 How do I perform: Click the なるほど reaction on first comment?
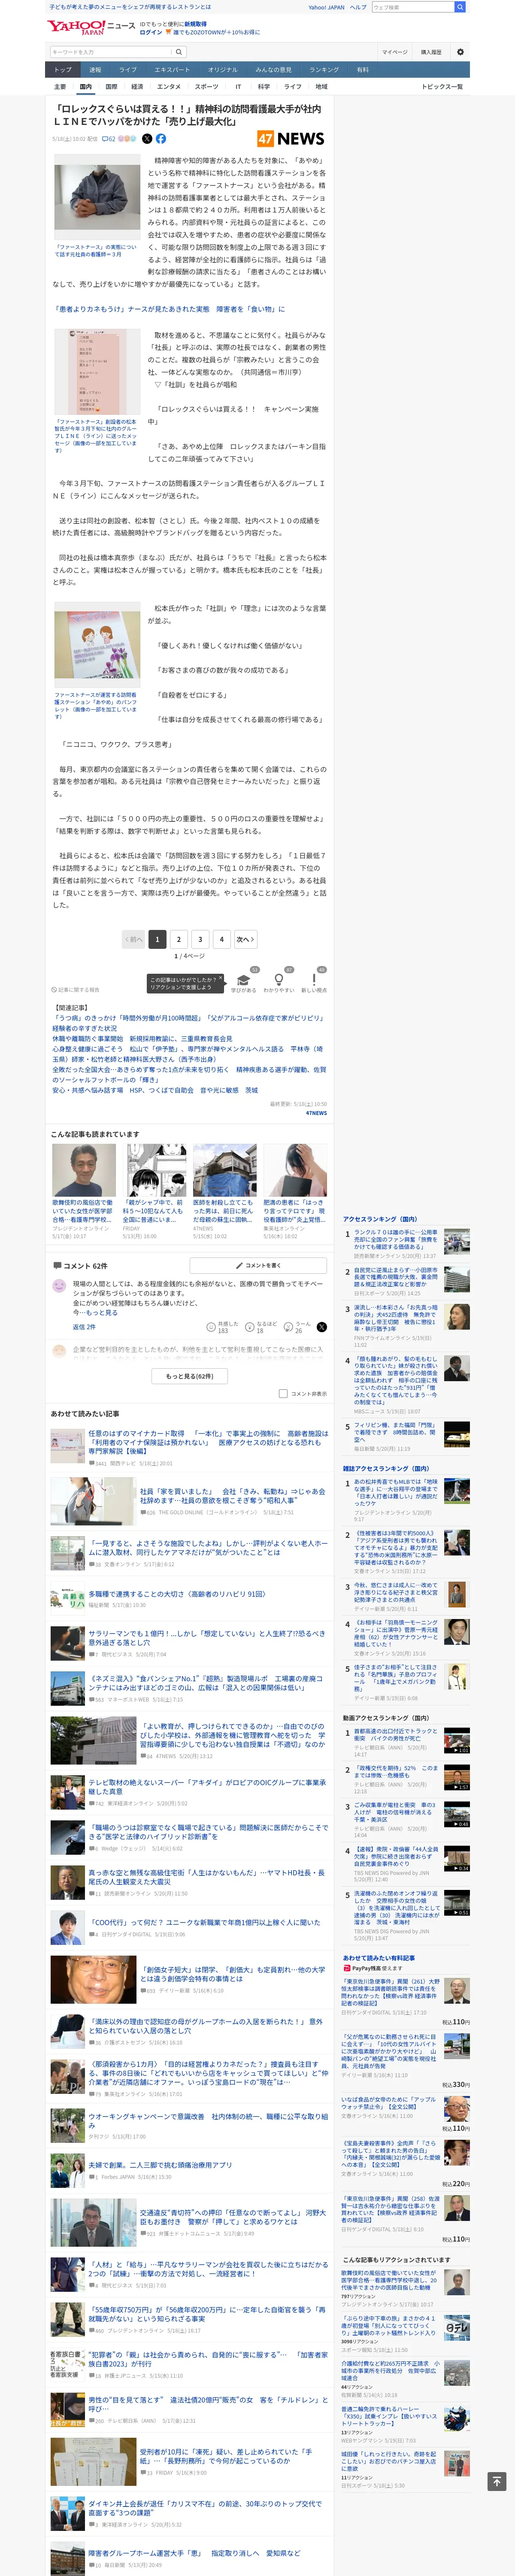click(260, 1327)
